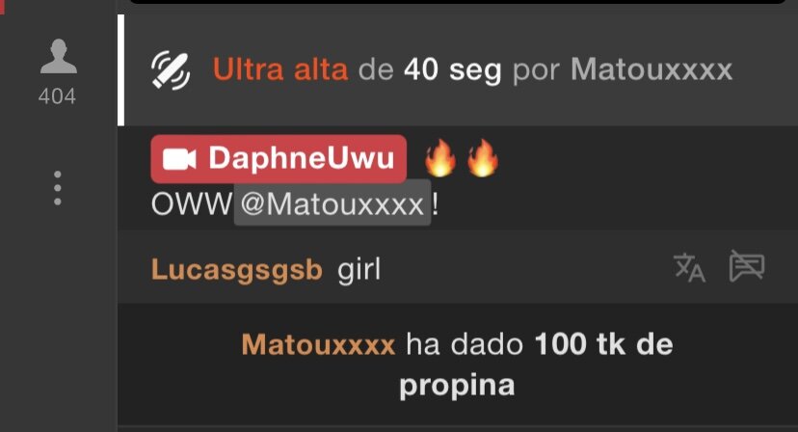Click Matouxxxx in the tip notification
798x432 pixels.
tap(318, 344)
